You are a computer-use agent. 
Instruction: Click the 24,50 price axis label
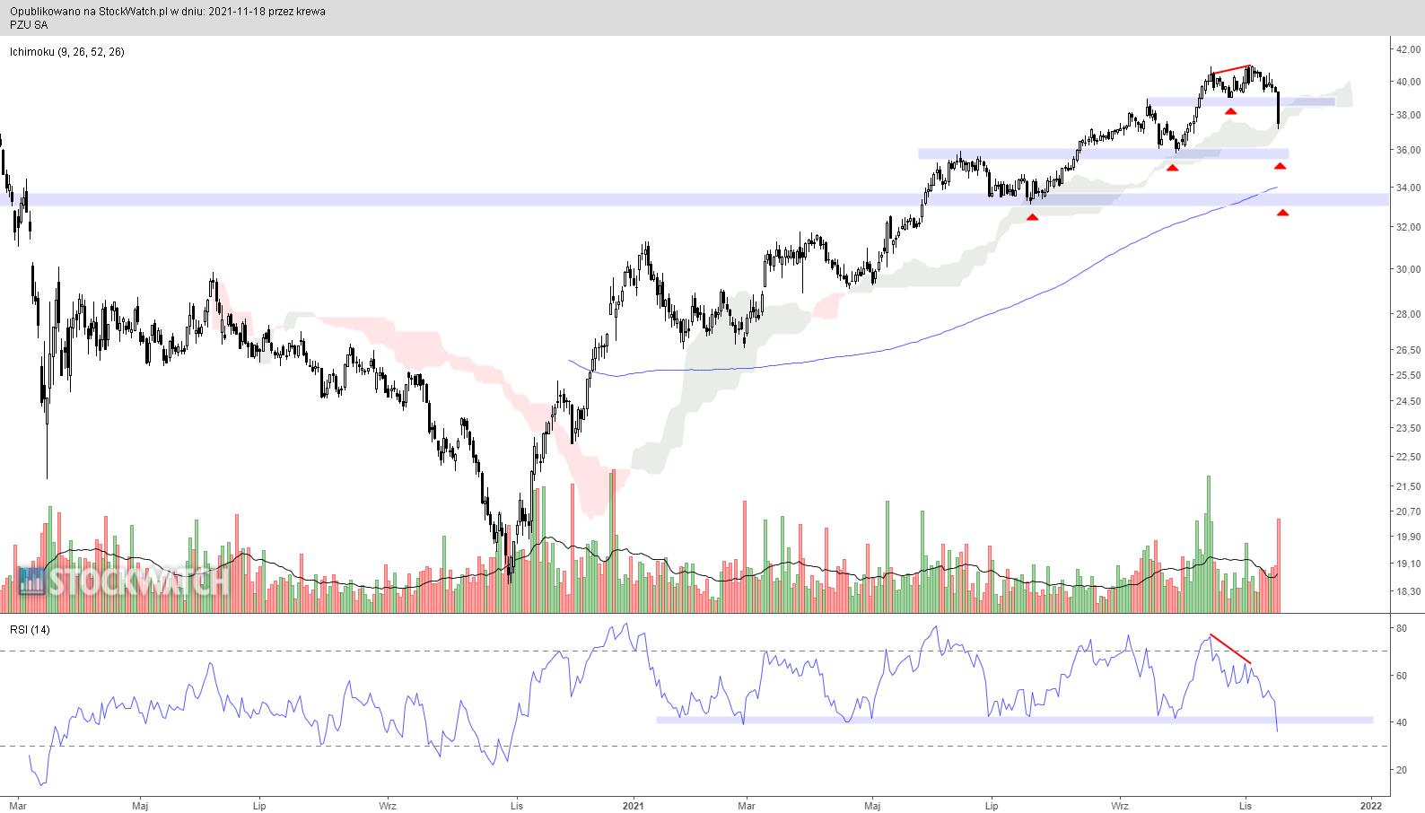click(1407, 401)
